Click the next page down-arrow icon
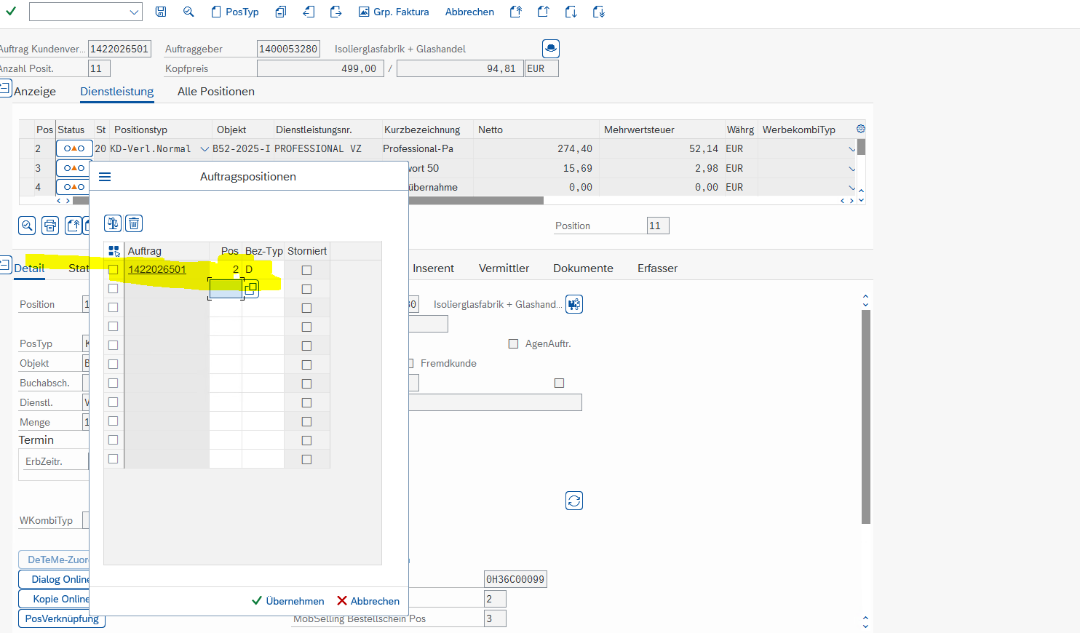1080x633 pixels. (x=571, y=12)
